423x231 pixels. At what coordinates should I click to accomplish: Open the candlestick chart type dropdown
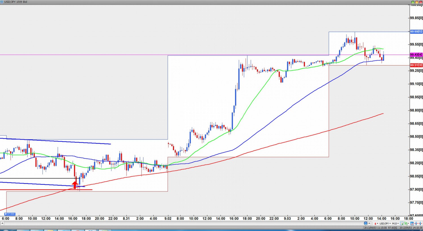(x=376, y=223)
